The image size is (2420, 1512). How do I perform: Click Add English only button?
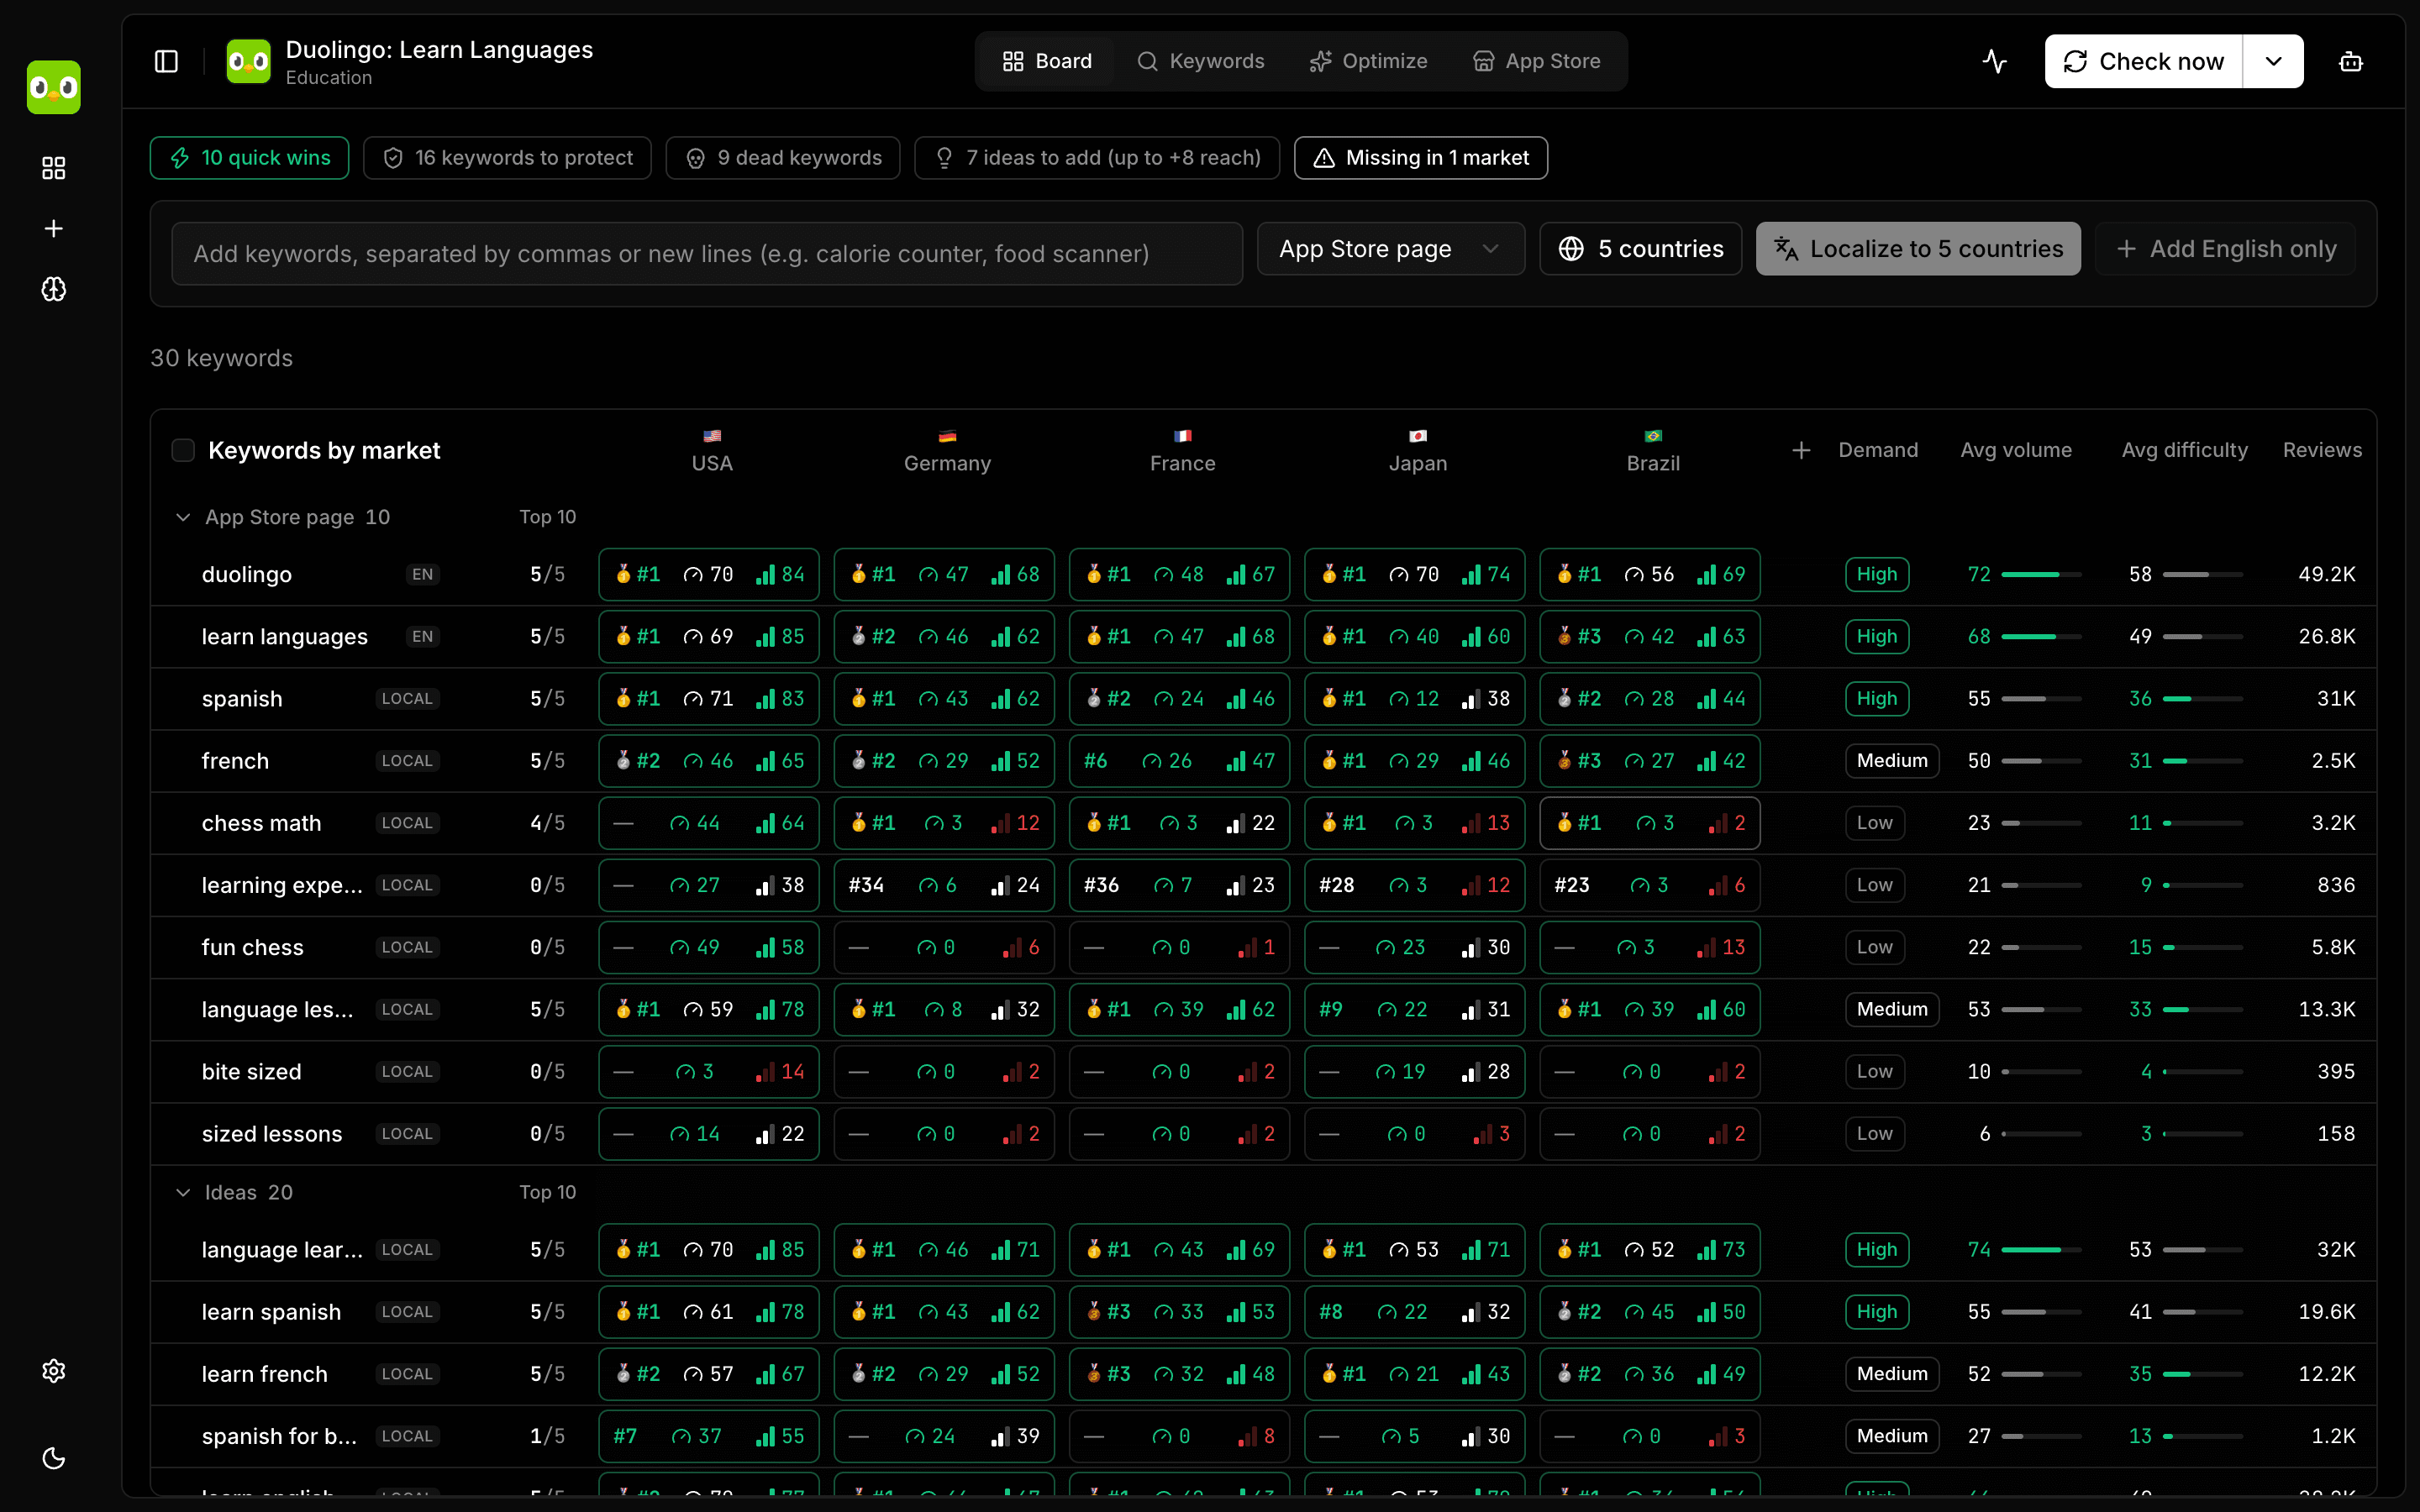(x=2225, y=248)
